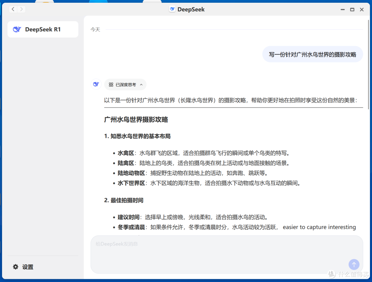The image size is (372, 282).
Task: Click the forward navigation arrow
Action: tap(22, 9)
